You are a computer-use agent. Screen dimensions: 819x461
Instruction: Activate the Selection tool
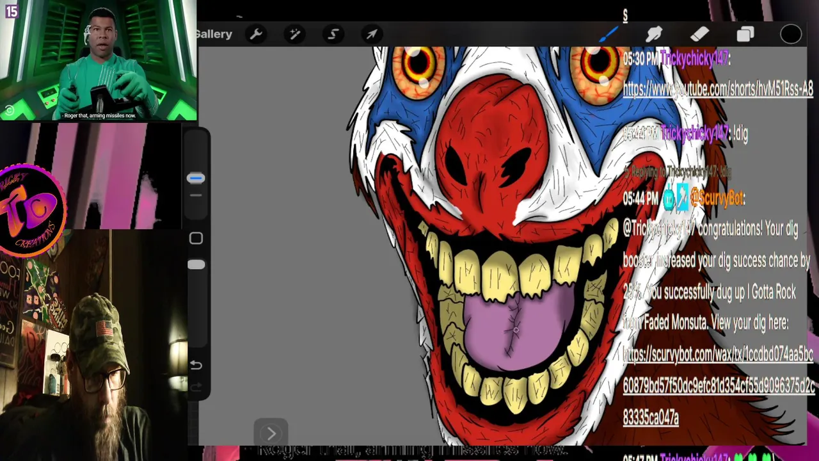pos(333,34)
